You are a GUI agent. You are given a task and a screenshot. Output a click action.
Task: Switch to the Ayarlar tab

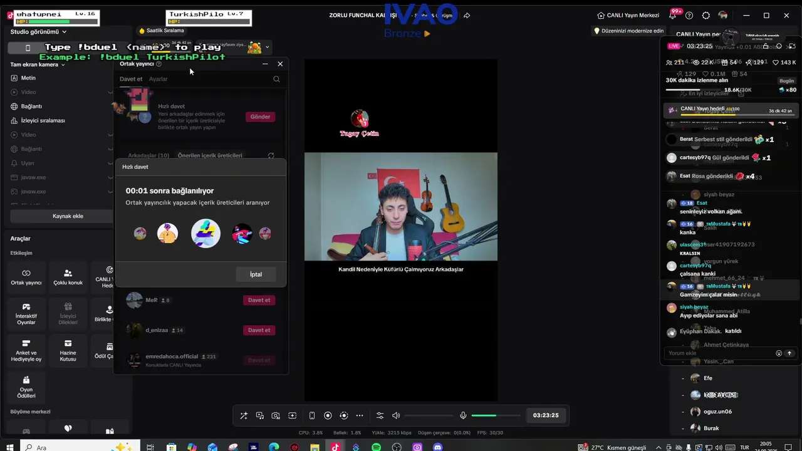pyautogui.click(x=158, y=79)
